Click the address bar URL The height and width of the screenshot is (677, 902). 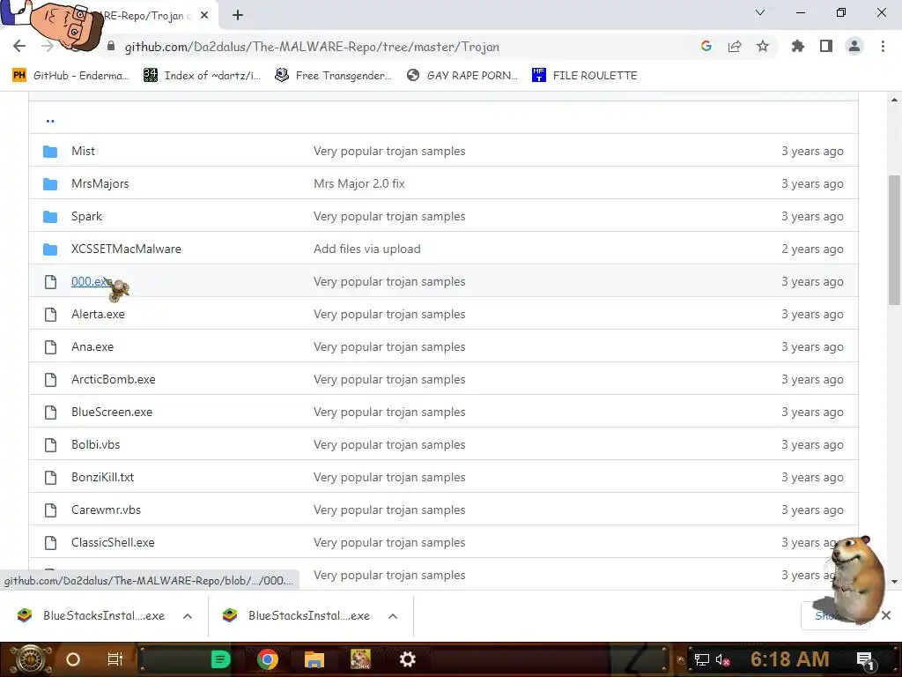tap(312, 47)
